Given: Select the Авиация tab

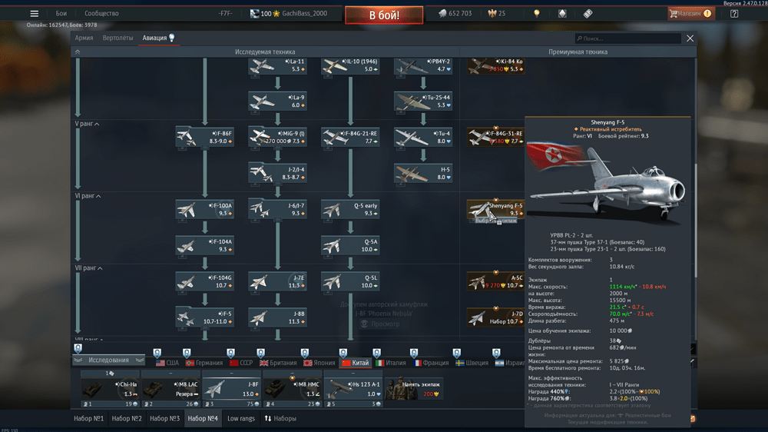Looking at the screenshot, I should 158,38.
